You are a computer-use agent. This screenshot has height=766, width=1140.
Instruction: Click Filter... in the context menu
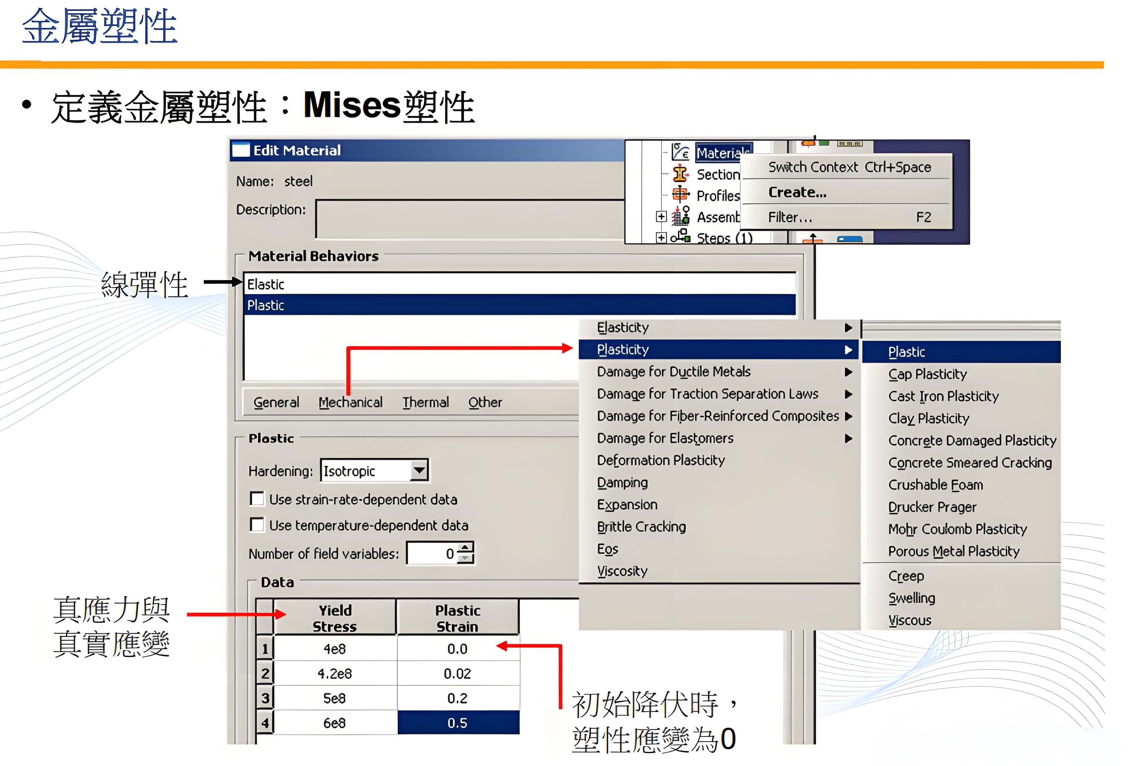point(790,217)
